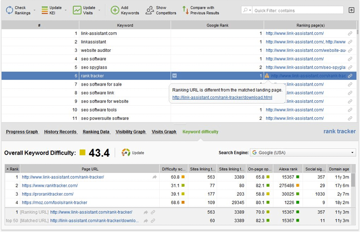Expand the Update Visits dropdown arrow
This screenshot has height=232, width=360.
click(99, 10)
